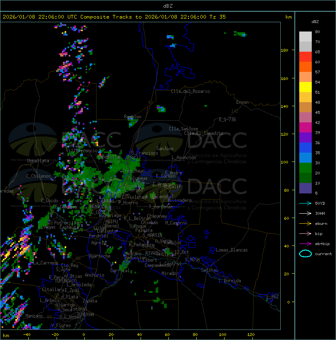Click the La_Carrera label

[x=45, y=263]
